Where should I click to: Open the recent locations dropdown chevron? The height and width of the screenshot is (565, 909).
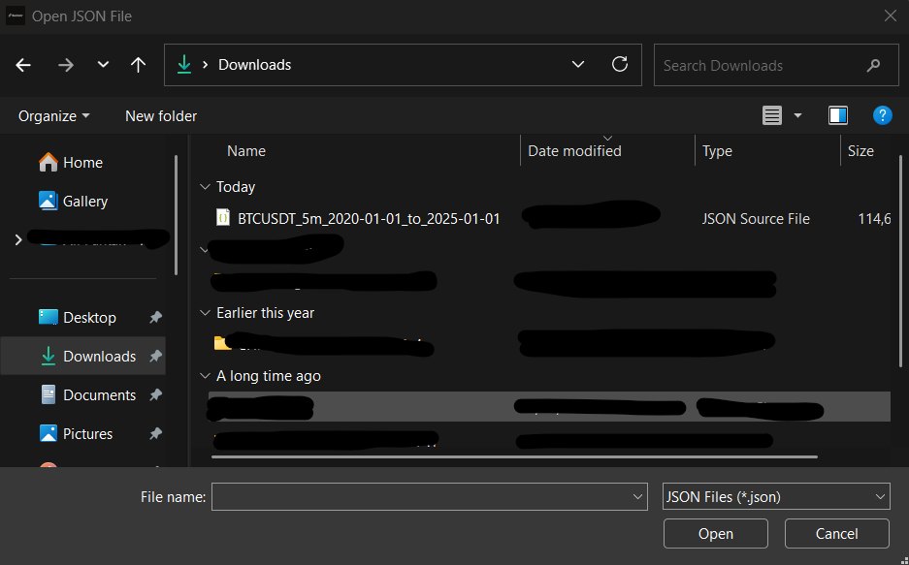tap(103, 64)
